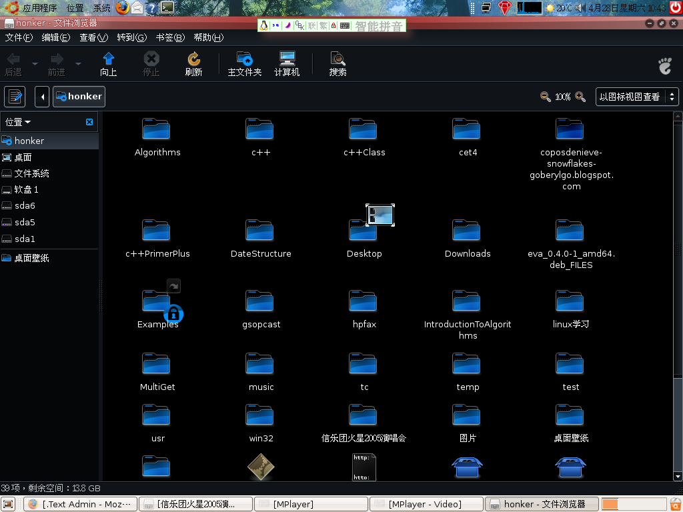Open the icon view (以图标视图查看) dropdown

[x=637, y=97]
